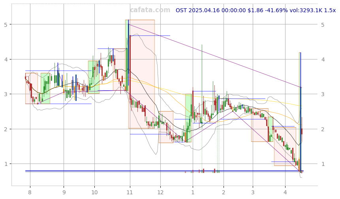Click the left y-axis price label 5
340x199 pixels.
click(6, 25)
